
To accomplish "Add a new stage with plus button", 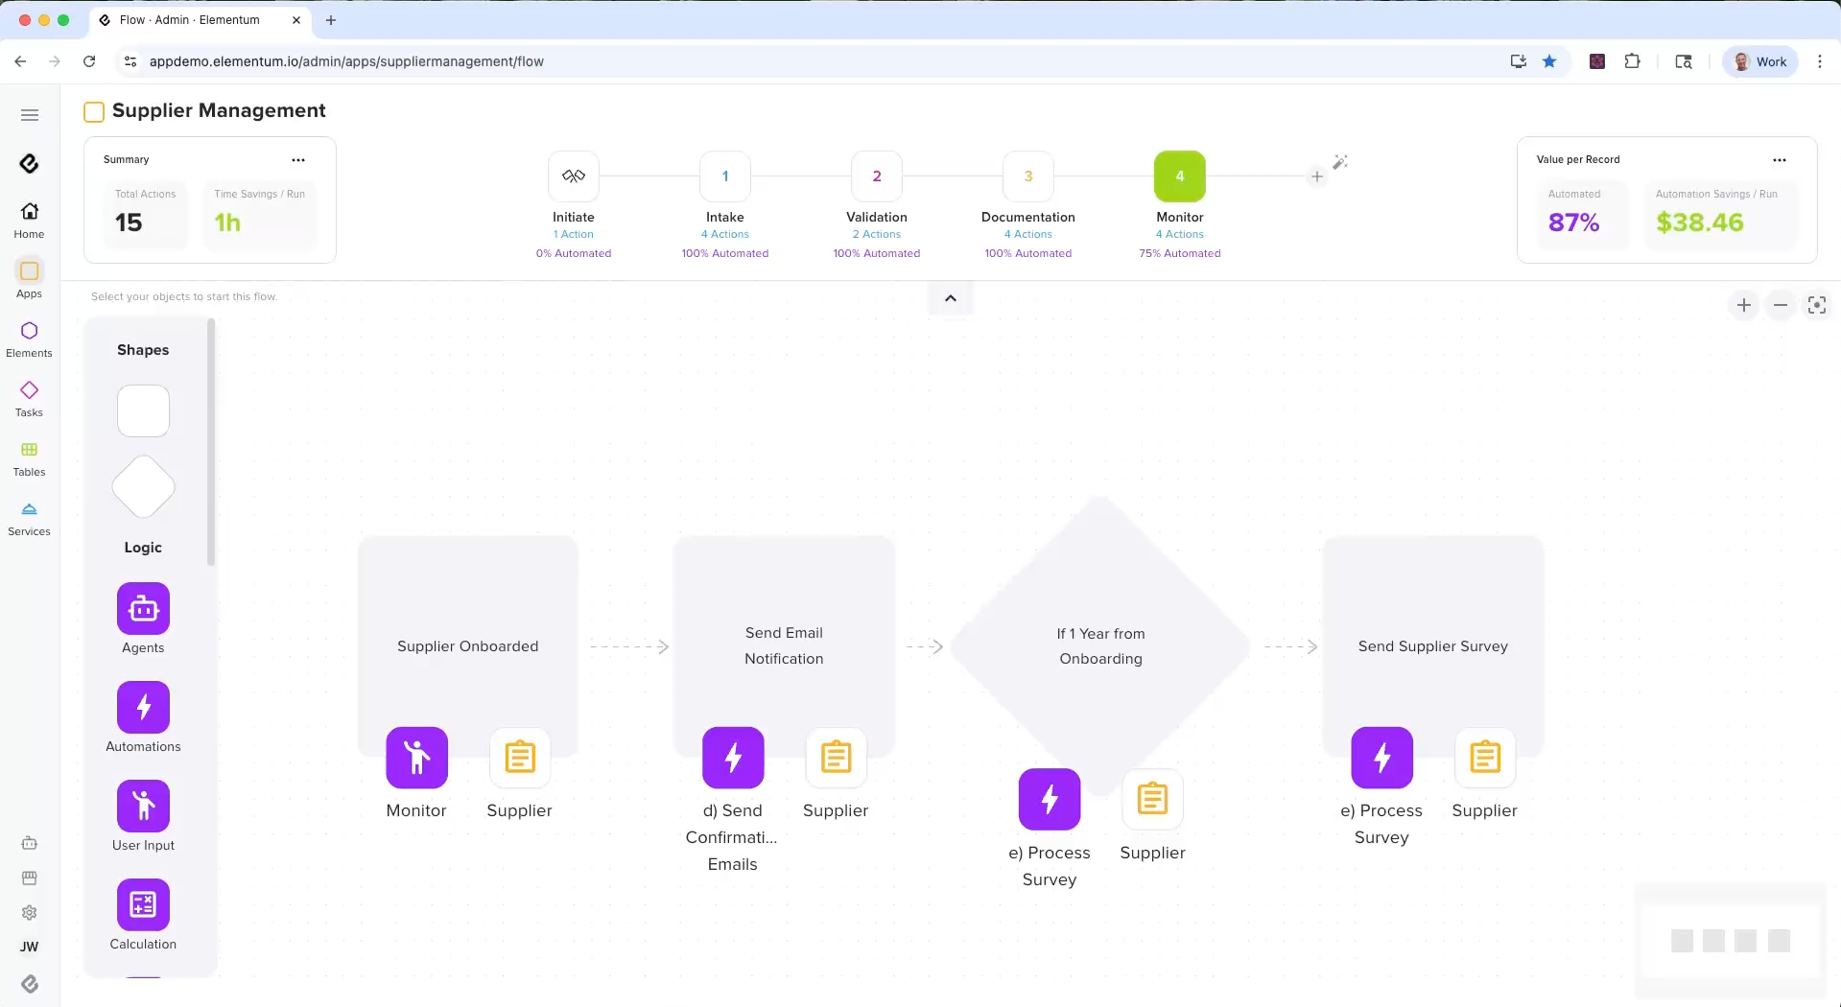I will [x=1317, y=176].
